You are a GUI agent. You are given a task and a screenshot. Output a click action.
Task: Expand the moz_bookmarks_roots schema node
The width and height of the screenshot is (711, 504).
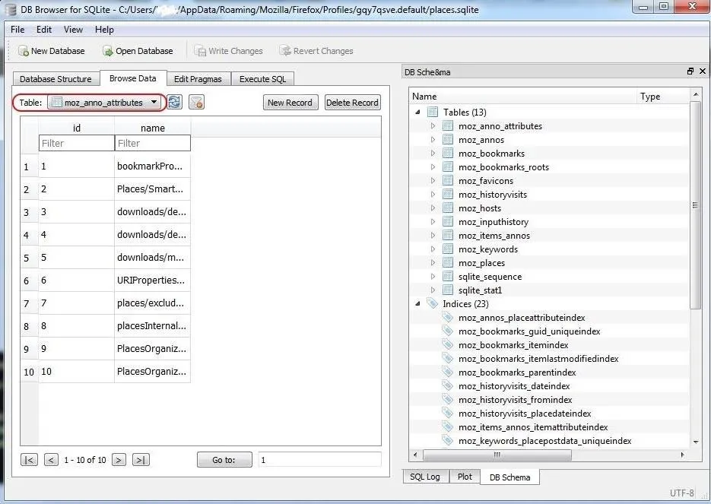tap(433, 166)
